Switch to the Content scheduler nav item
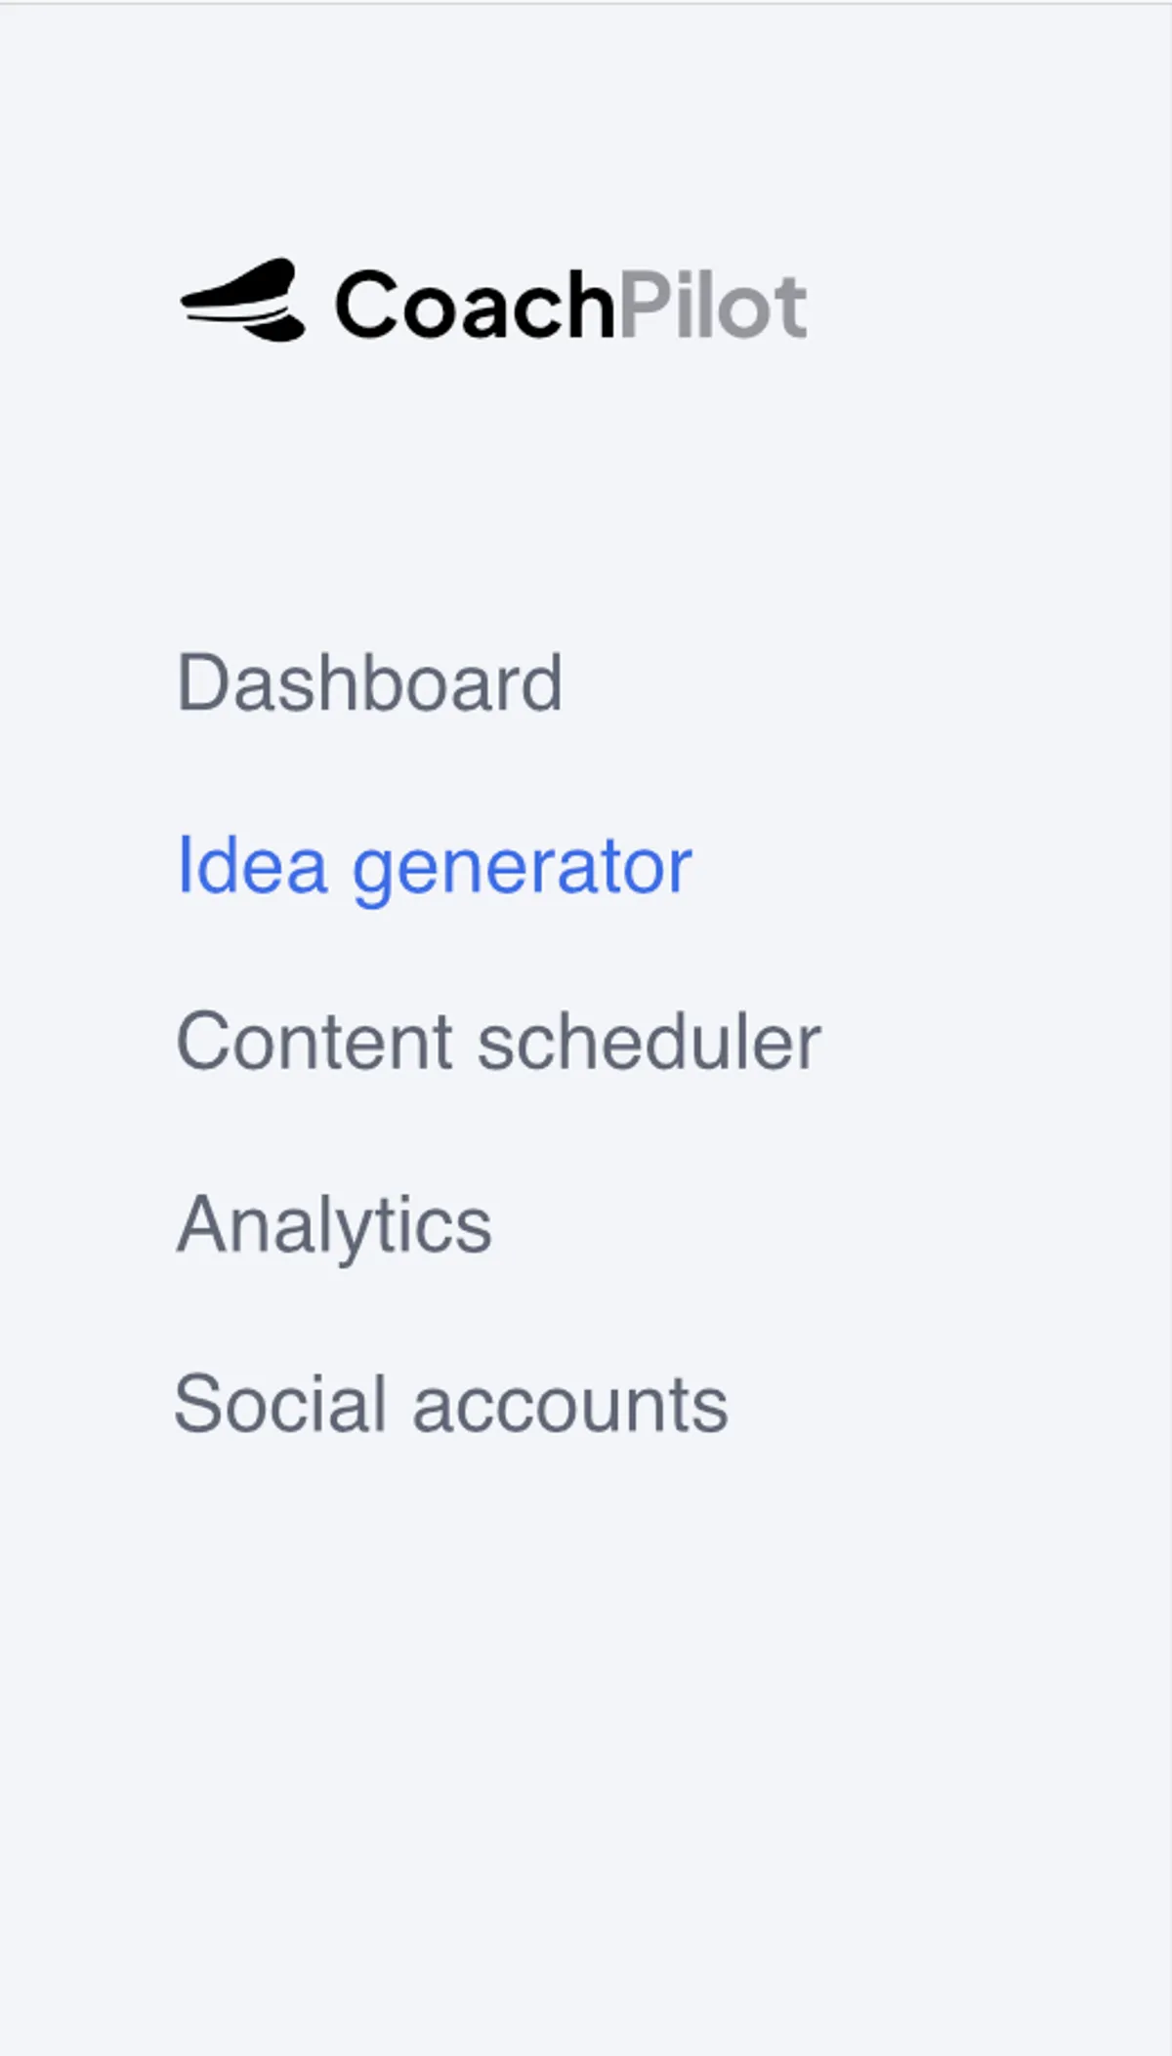This screenshot has height=2056, width=1172. point(498,1042)
